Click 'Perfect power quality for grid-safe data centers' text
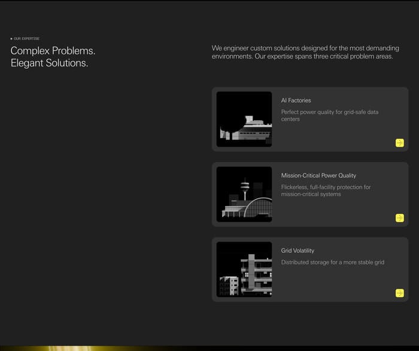 pyautogui.click(x=329, y=115)
